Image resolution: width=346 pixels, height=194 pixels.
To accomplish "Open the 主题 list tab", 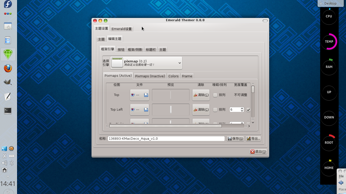I will (x=101, y=39).
